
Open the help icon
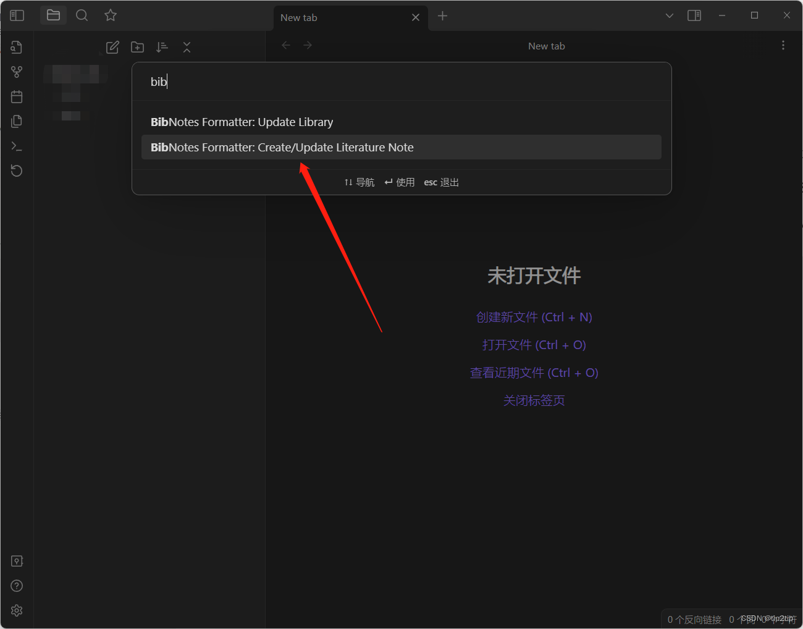17,586
